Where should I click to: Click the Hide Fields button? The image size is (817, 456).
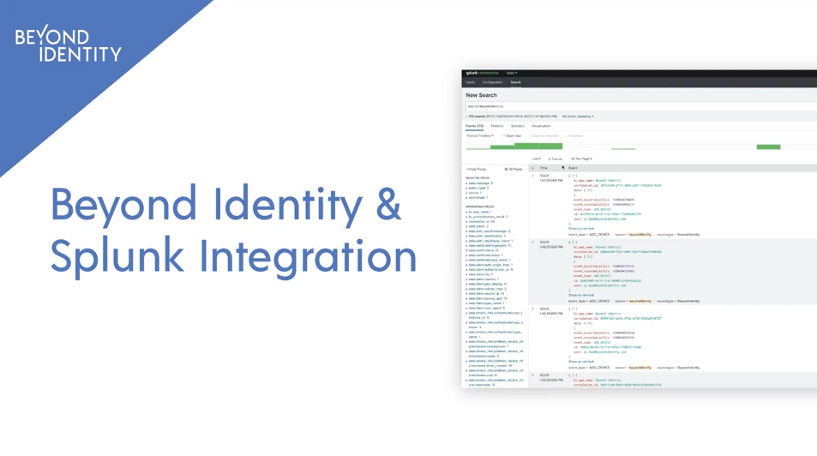477,170
